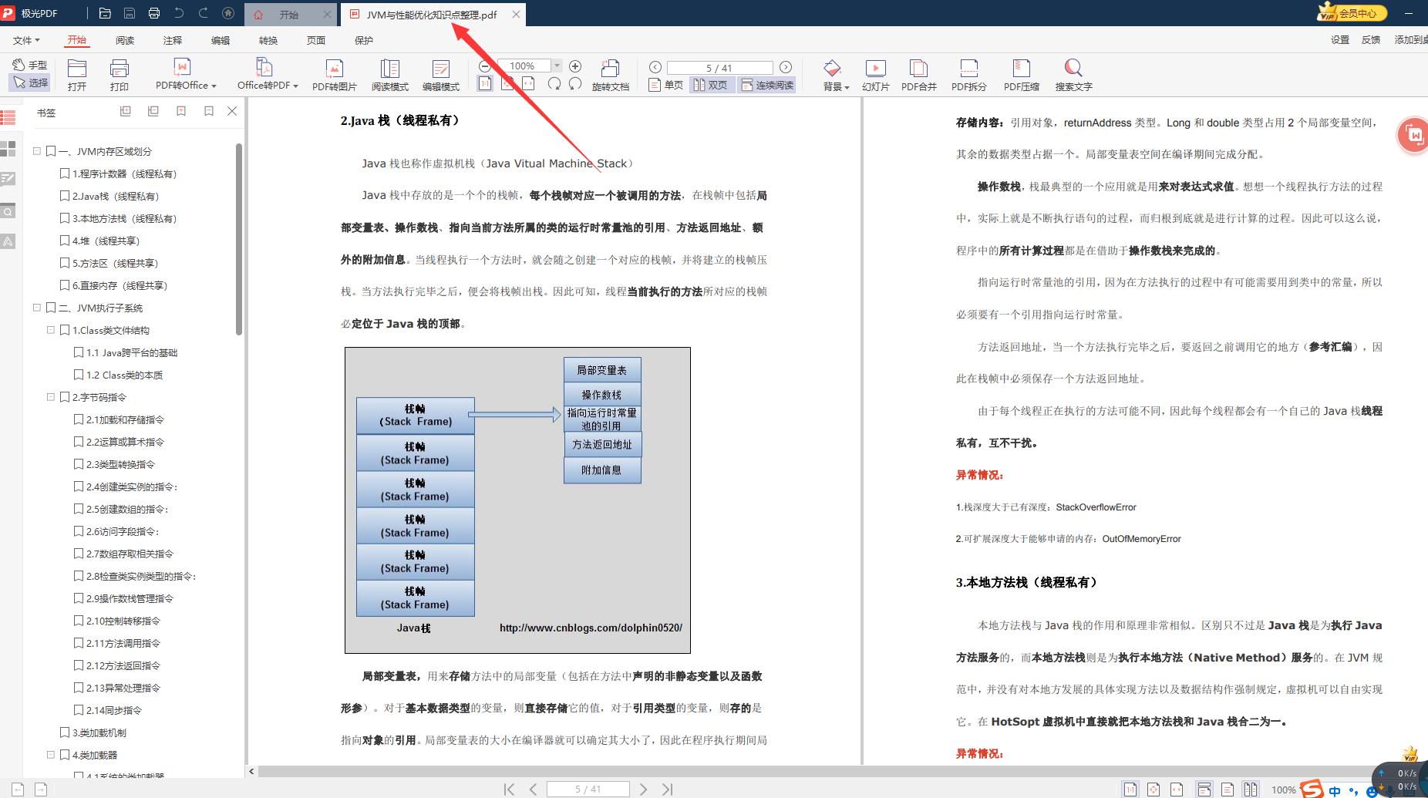
Task: Click the bookmarks panel vertical scrollbar
Action: (x=239, y=239)
